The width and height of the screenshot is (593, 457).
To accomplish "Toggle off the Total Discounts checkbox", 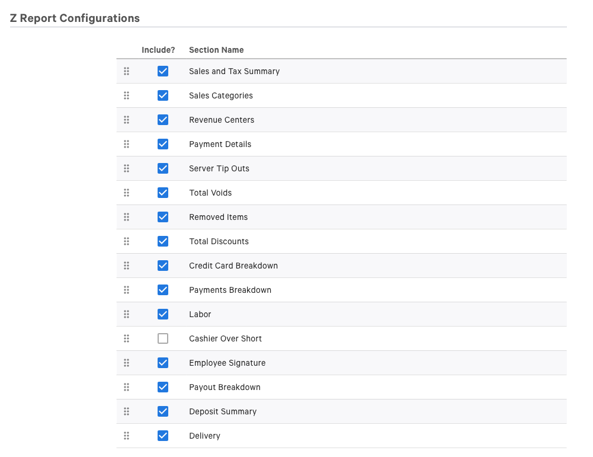I will 163,241.
